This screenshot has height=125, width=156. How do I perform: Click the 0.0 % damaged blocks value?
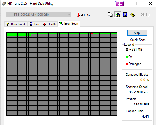pos(145,80)
